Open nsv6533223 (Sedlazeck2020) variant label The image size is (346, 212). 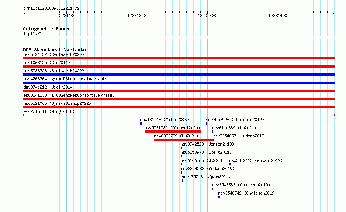(x=54, y=71)
